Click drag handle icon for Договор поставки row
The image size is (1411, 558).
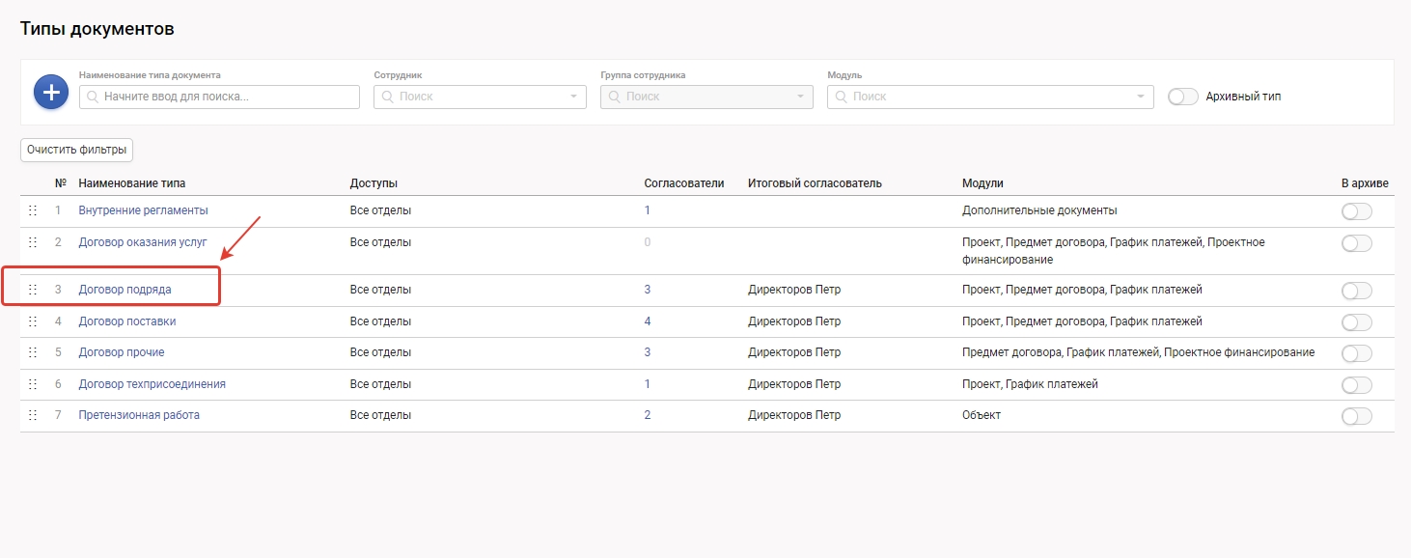pos(33,321)
